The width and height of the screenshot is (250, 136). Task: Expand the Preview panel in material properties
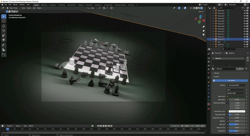(216, 73)
